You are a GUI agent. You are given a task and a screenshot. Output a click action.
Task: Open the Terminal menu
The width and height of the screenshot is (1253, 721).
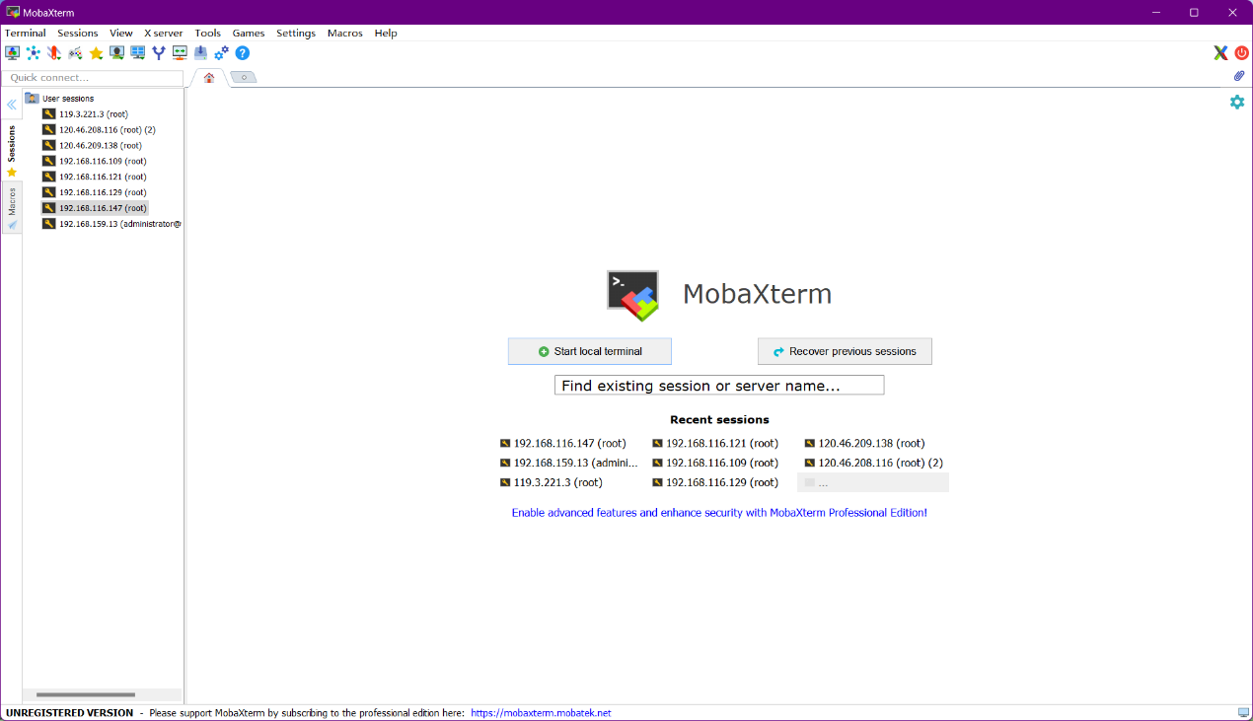(x=26, y=33)
